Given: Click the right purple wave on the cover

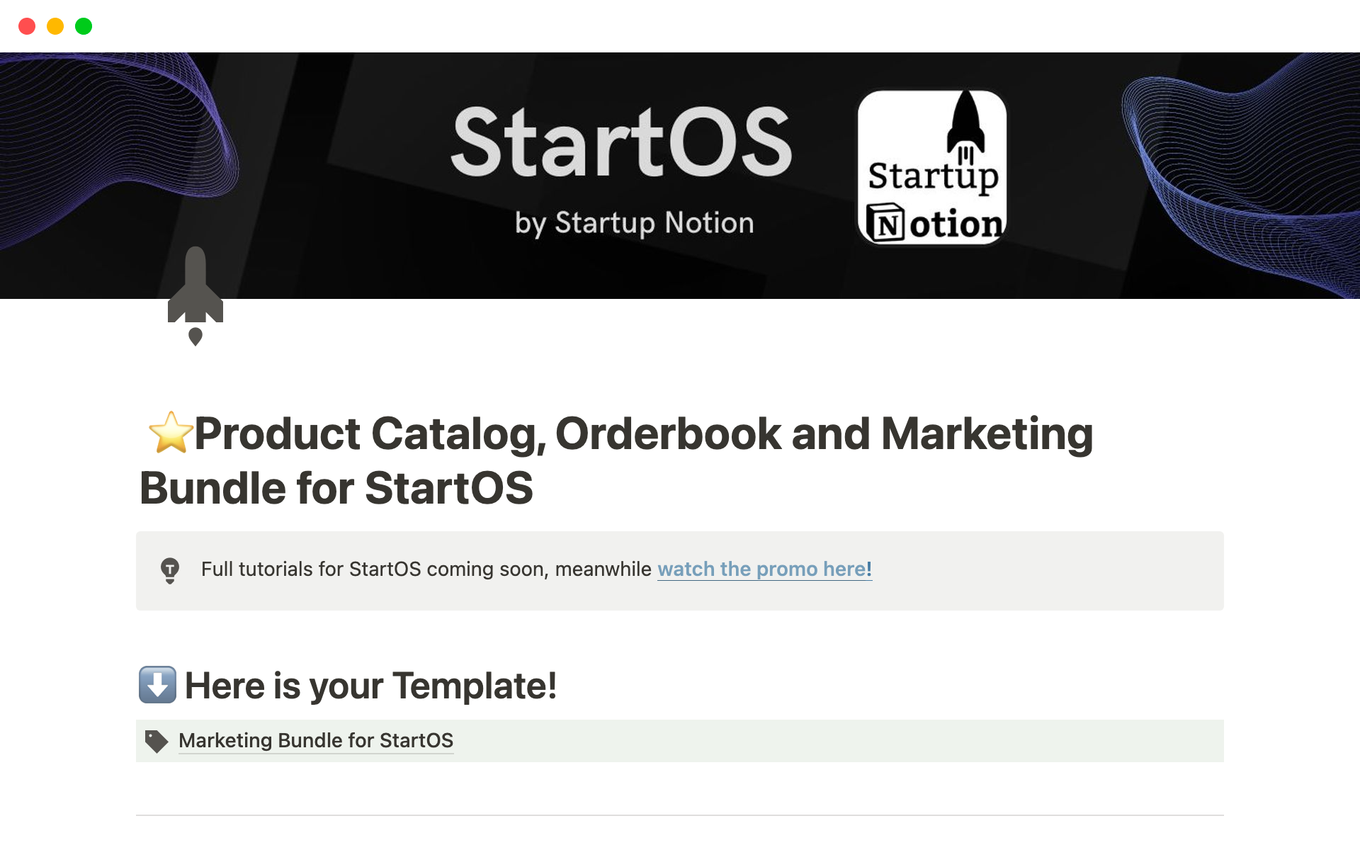Looking at the screenshot, I should point(1240,177).
